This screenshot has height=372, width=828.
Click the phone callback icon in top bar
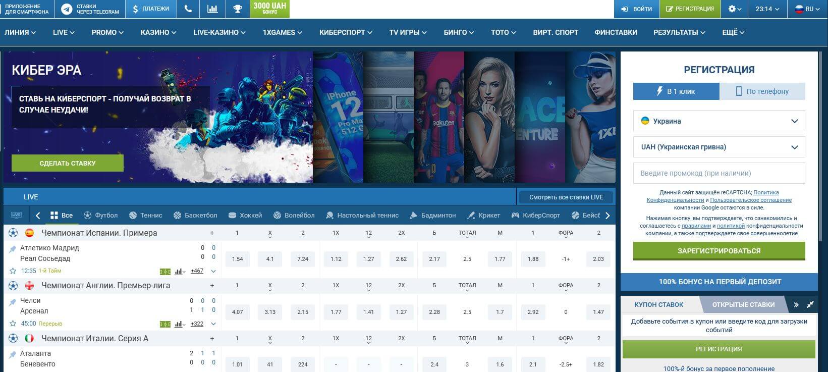188,9
